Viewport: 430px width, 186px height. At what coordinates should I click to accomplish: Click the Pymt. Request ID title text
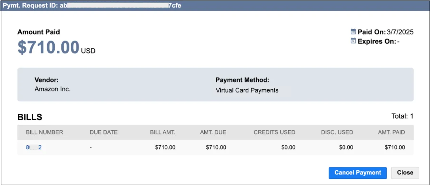92,6
